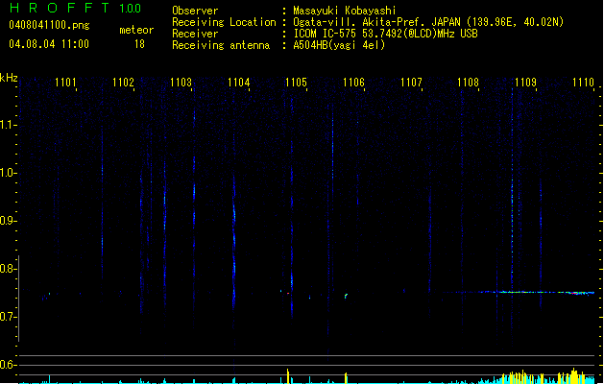
Task: Click the 1.1 kHz frequency tick label
Action: point(8,125)
